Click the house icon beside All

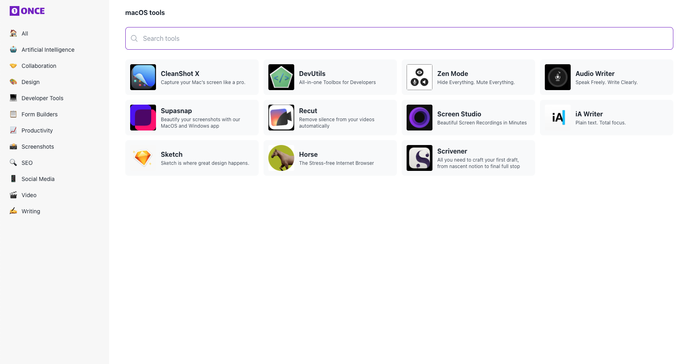point(13,33)
